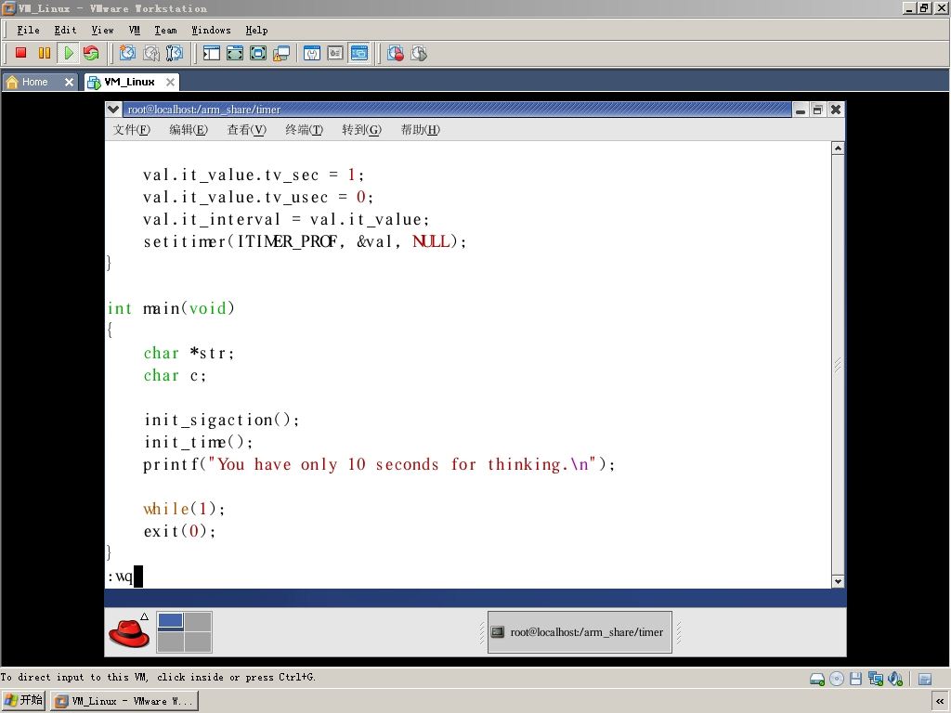
Task: Open the File menu in VMware
Action: [28, 31]
